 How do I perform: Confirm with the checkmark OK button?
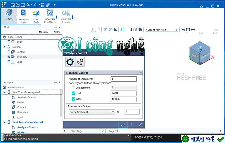pos(123,125)
